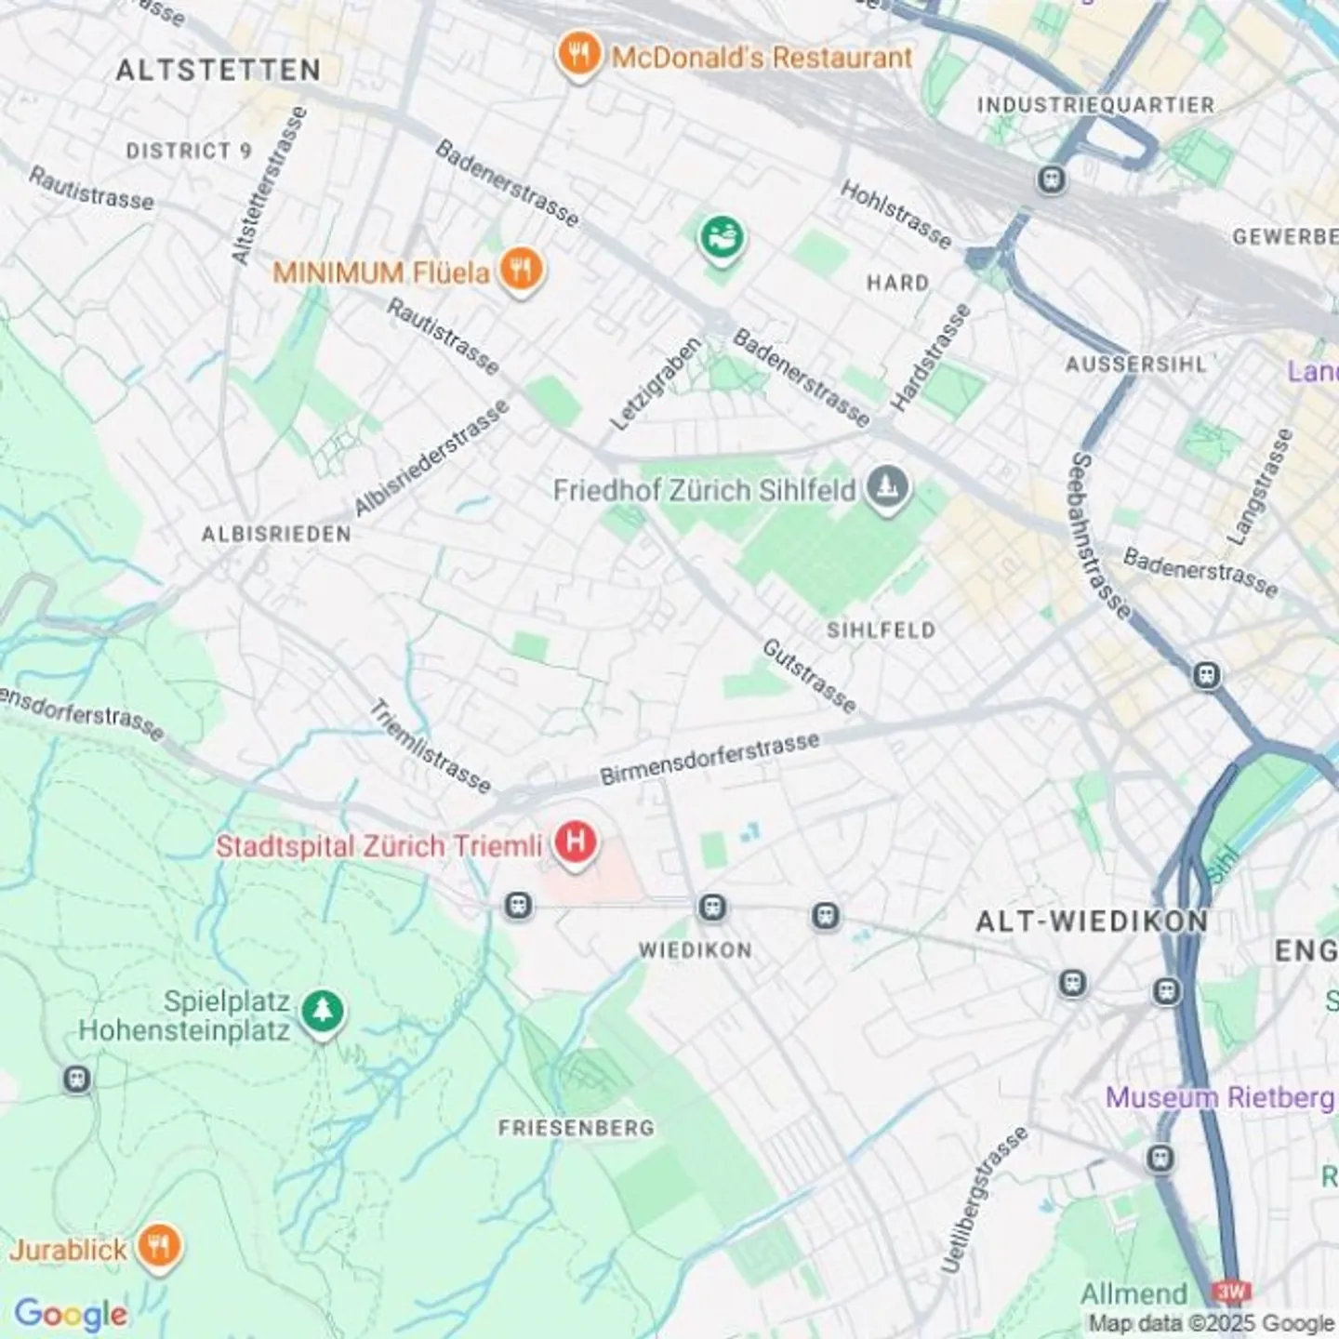Click the ALT-WIEDIKON neighborhood label
The height and width of the screenshot is (1339, 1339).
click(1092, 921)
